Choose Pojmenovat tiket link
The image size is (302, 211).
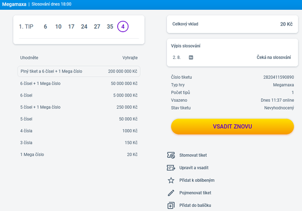195,193
